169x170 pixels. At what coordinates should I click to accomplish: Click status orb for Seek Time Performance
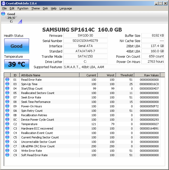pos(7,102)
